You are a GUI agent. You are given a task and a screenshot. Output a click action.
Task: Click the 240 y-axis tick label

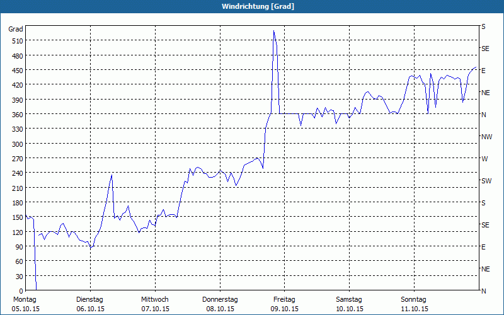coord(18,173)
